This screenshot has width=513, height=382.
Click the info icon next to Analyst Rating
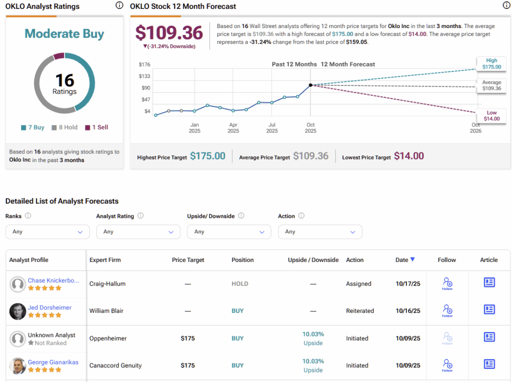[x=141, y=216]
